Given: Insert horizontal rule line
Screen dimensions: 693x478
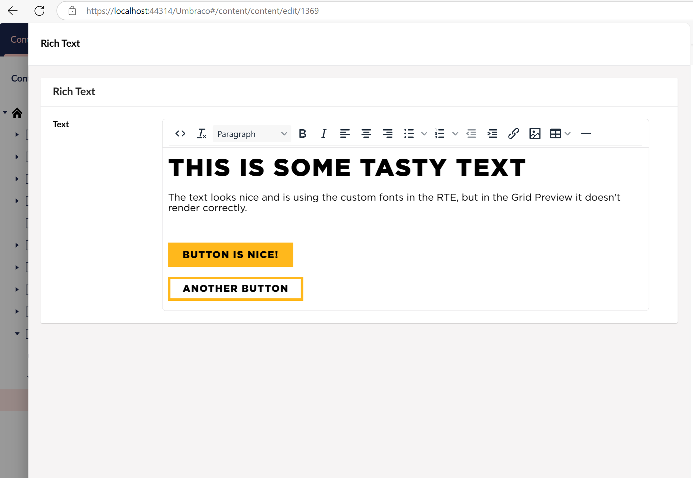Looking at the screenshot, I should point(586,134).
